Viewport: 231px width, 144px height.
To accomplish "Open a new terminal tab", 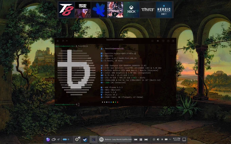I will click(63, 41).
